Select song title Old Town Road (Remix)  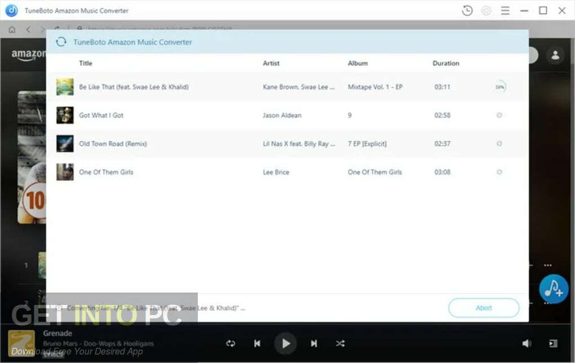pyautogui.click(x=113, y=144)
